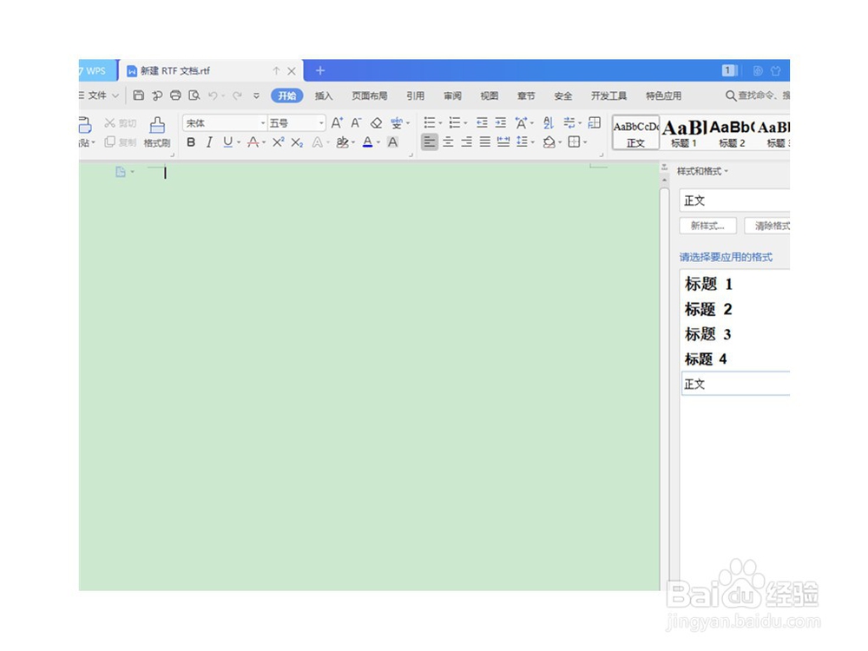Click the text highlight pen icon

coord(342,142)
